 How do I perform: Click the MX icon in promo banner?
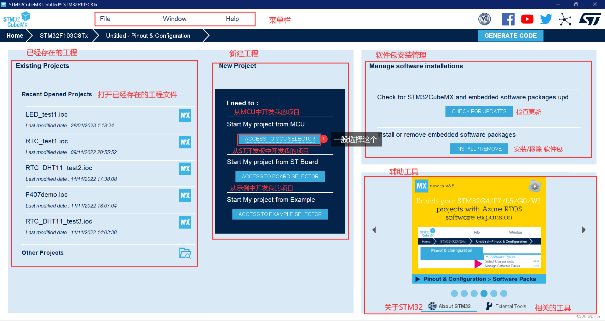point(421,186)
